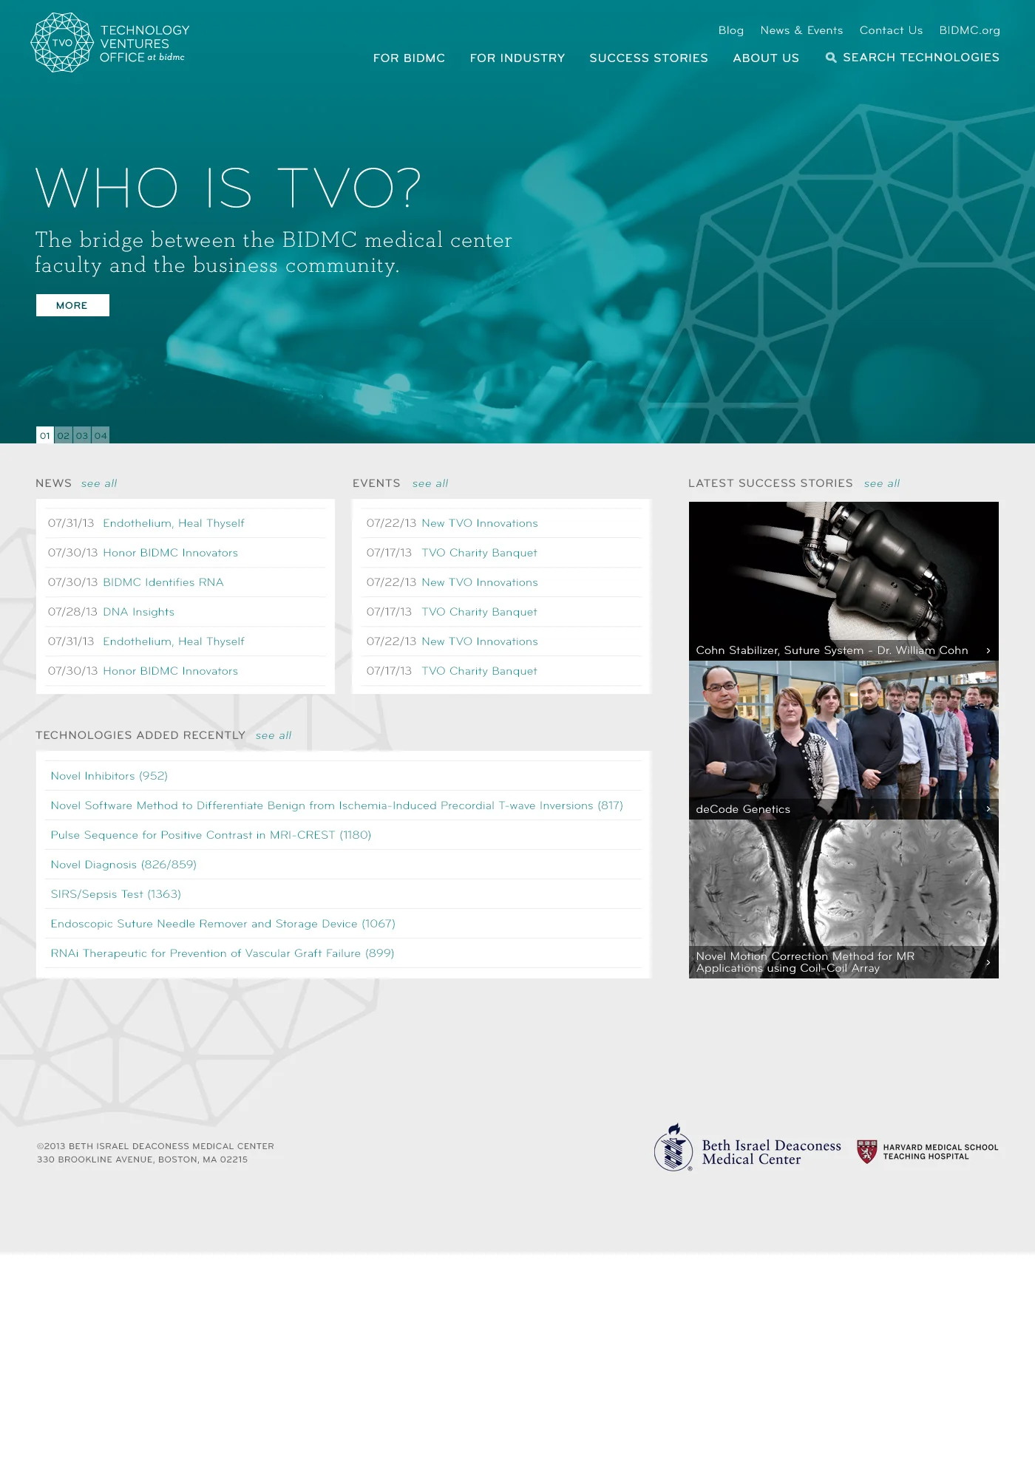Click the Harvard Medical School shield icon
The height and width of the screenshot is (1478, 1035).
coord(866,1151)
